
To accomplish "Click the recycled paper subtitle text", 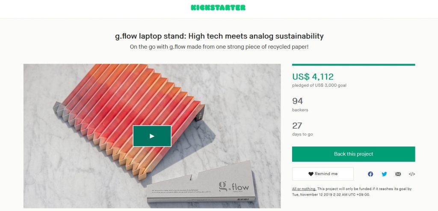I will click(219, 47).
